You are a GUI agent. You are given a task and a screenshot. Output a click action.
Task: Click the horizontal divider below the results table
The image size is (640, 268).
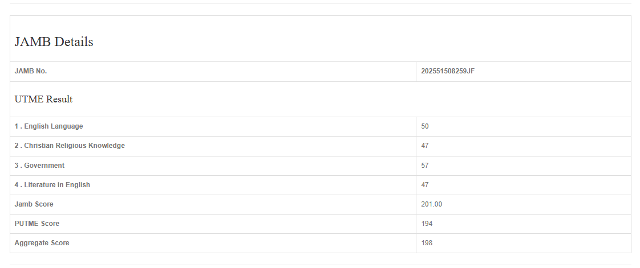pyautogui.click(x=320, y=265)
